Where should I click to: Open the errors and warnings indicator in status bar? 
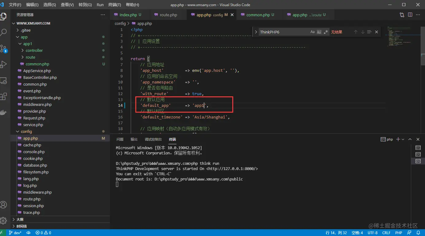(x=43, y=233)
